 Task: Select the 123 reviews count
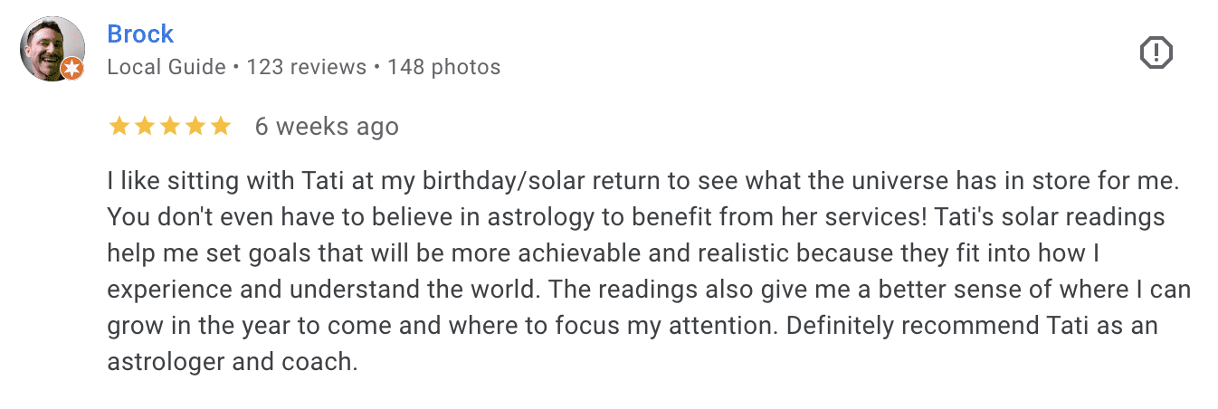pyautogui.click(x=306, y=67)
